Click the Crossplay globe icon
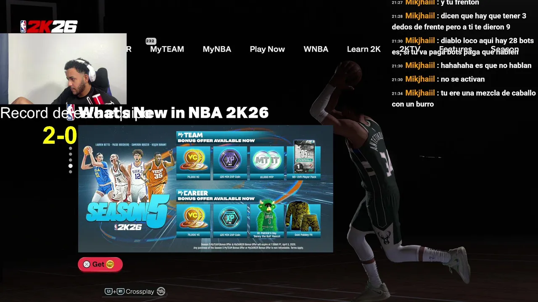Image resolution: width=538 pixels, height=302 pixels. pyautogui.click(x=161, y=292)
